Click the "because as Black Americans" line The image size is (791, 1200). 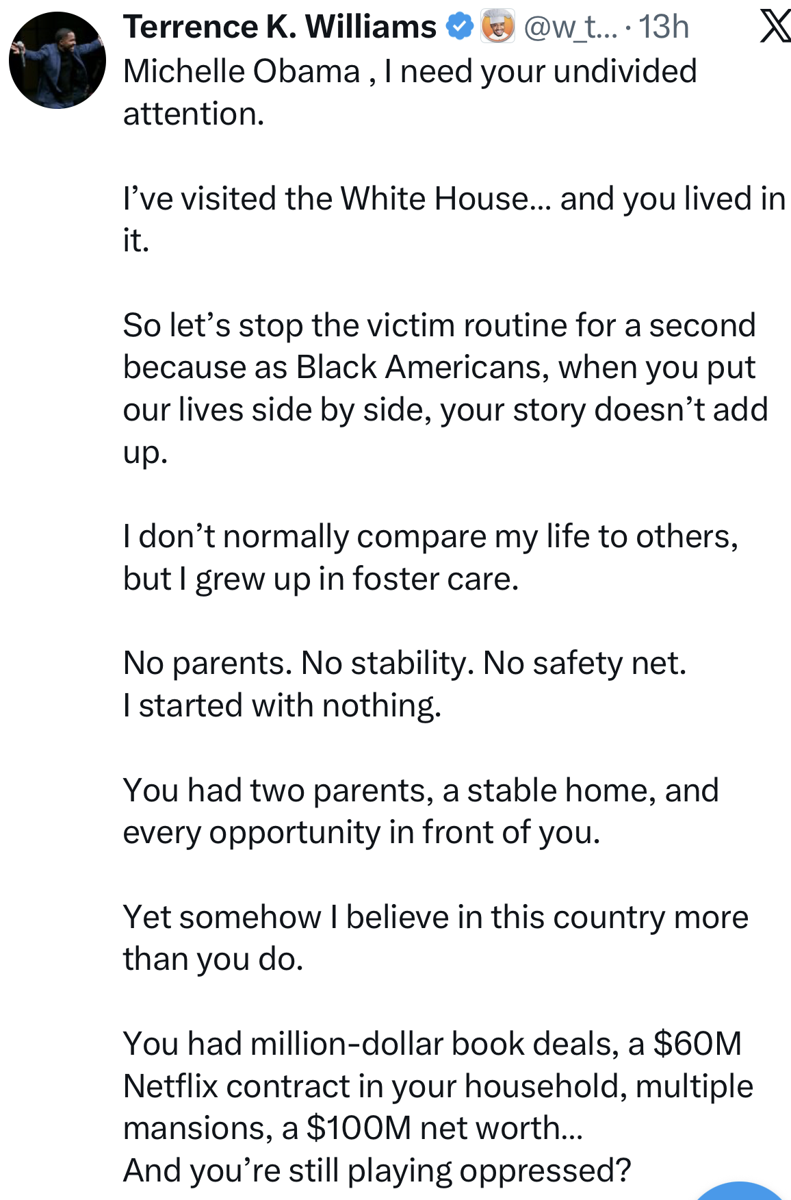tap(439, 368)
